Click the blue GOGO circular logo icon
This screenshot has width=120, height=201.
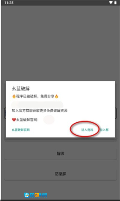pyautogui.click(x=27, y=195)
